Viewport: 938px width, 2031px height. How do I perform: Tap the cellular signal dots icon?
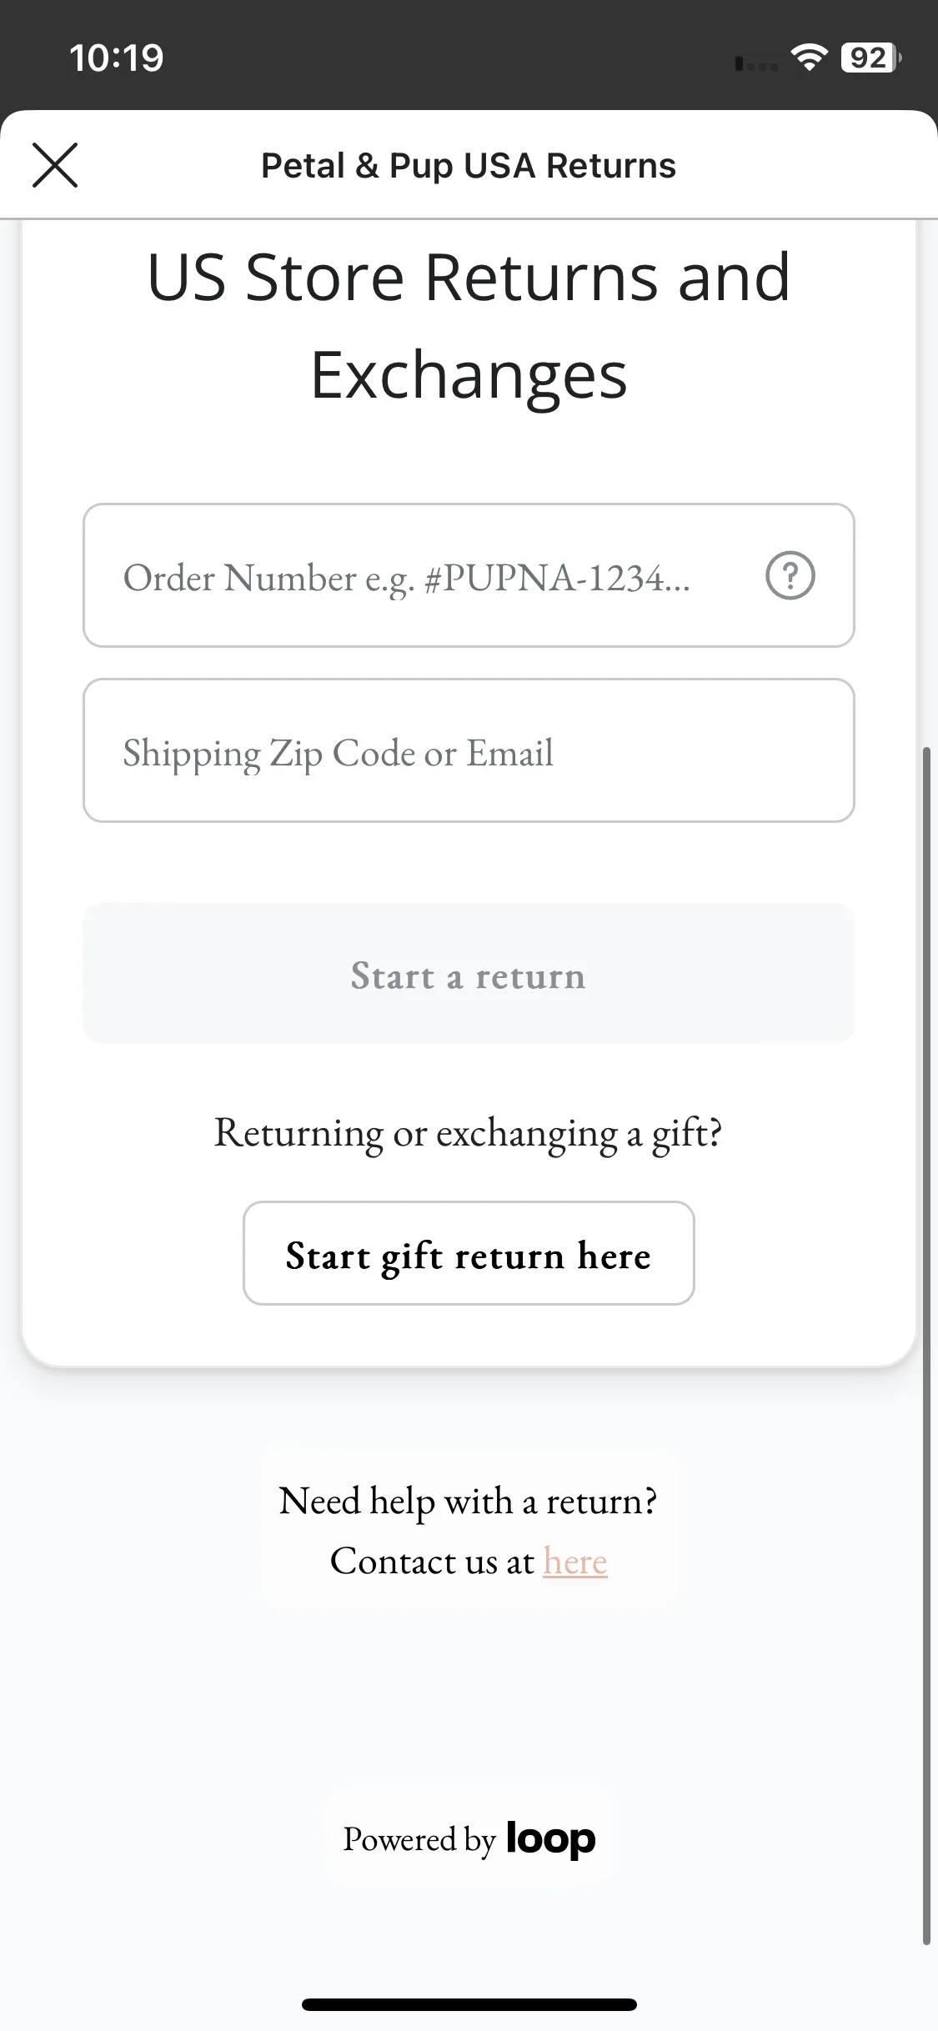[x=755, y=63]
